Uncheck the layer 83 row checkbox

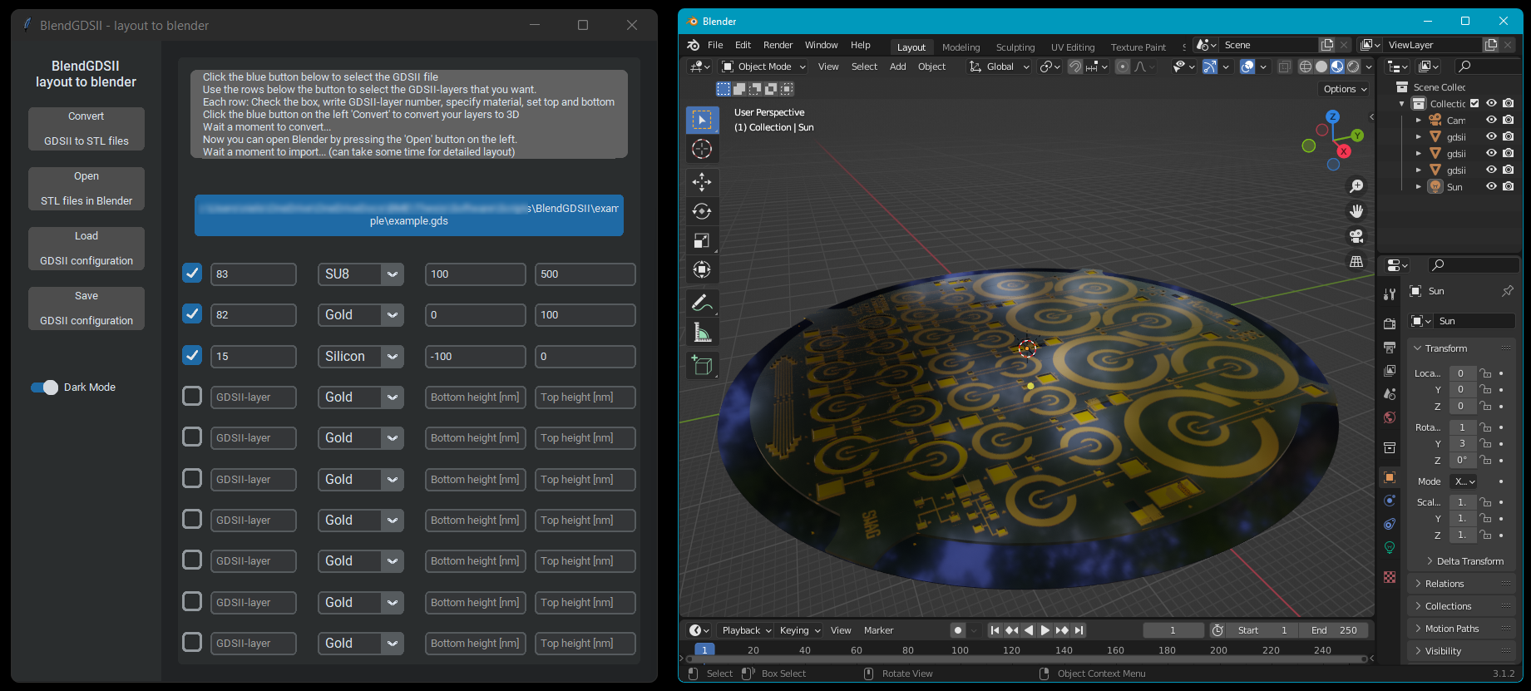192,273
